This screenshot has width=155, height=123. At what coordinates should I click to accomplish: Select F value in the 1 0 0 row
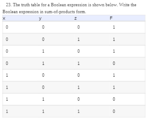click(x=114, y=75)
